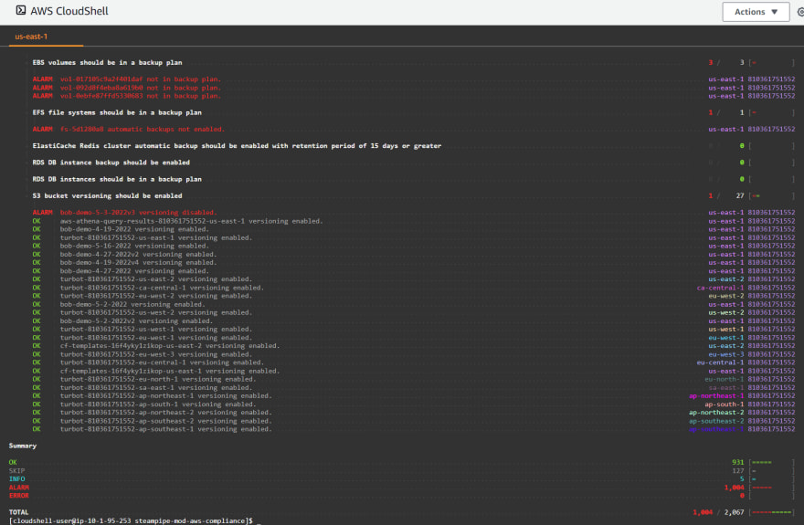804x525 pixels.
Task: Click the AWS CloudShell title
Action: [69, 11]
